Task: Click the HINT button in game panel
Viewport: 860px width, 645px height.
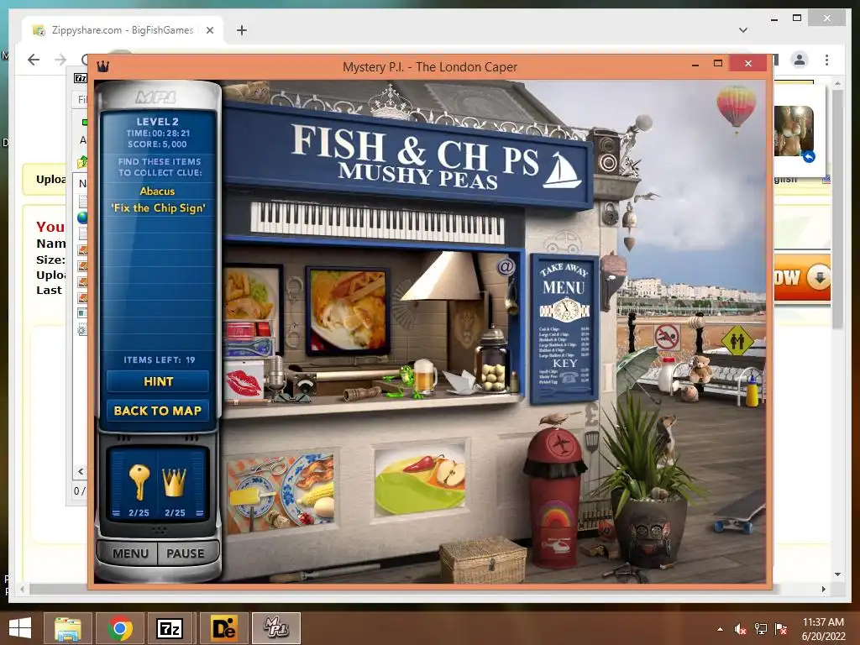Action: coord(158,382)
